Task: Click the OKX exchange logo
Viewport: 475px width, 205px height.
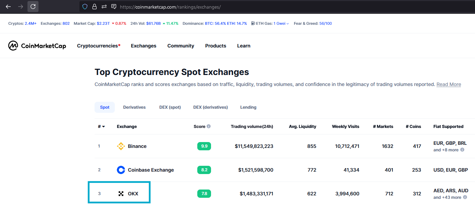Action: coord(121,194)
